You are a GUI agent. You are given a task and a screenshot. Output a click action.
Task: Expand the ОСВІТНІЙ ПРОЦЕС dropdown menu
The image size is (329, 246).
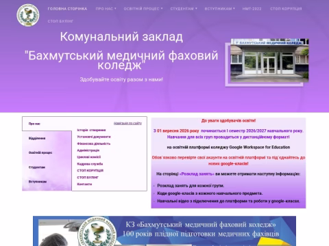[x=143, y=9]
